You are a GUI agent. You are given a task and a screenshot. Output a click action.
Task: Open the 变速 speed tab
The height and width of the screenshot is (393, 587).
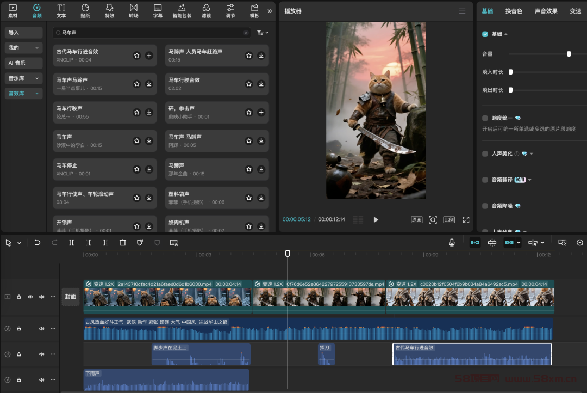pos(576,11)
